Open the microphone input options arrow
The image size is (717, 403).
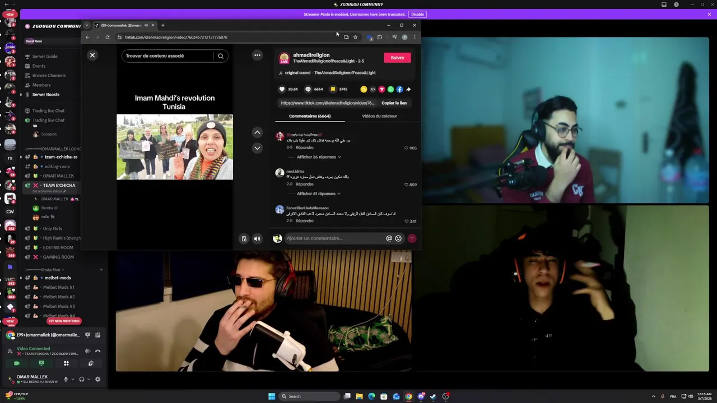[x=72, y=379]
